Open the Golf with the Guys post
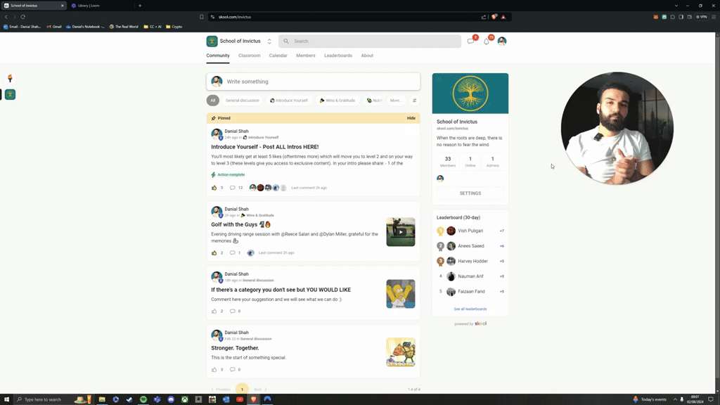Viewport: 720px width, 405px height. coord(241,224)
